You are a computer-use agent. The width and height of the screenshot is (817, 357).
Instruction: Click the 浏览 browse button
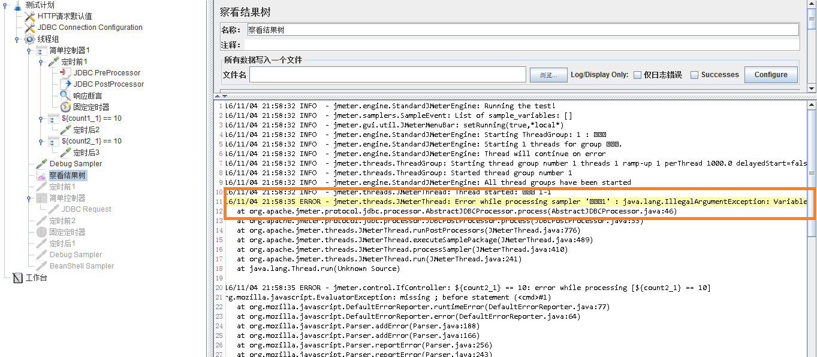548,75
